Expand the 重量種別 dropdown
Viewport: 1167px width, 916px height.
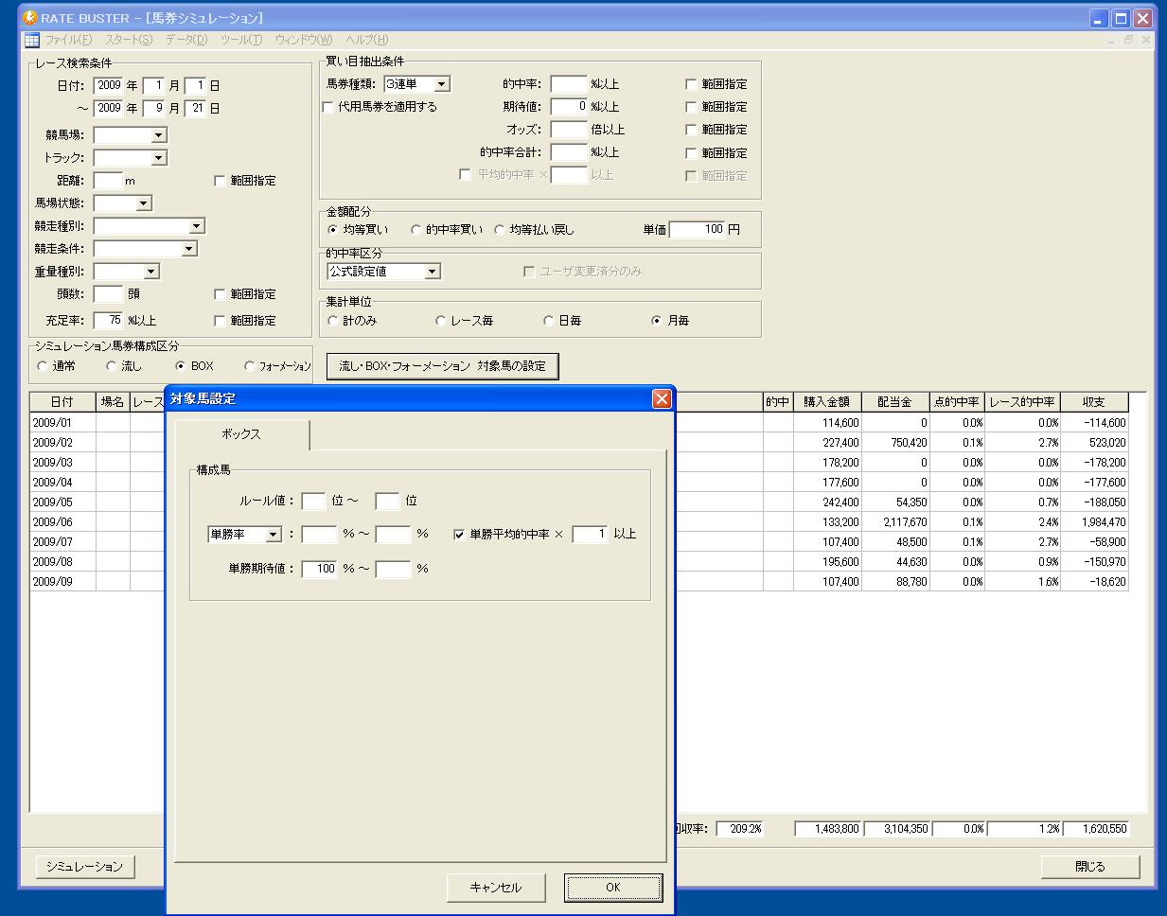point(150,272)
